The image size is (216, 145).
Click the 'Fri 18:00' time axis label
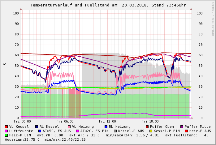[148, 121]
